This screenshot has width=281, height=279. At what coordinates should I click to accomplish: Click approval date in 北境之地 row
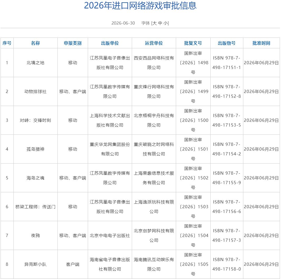click(x=261, y=63)
